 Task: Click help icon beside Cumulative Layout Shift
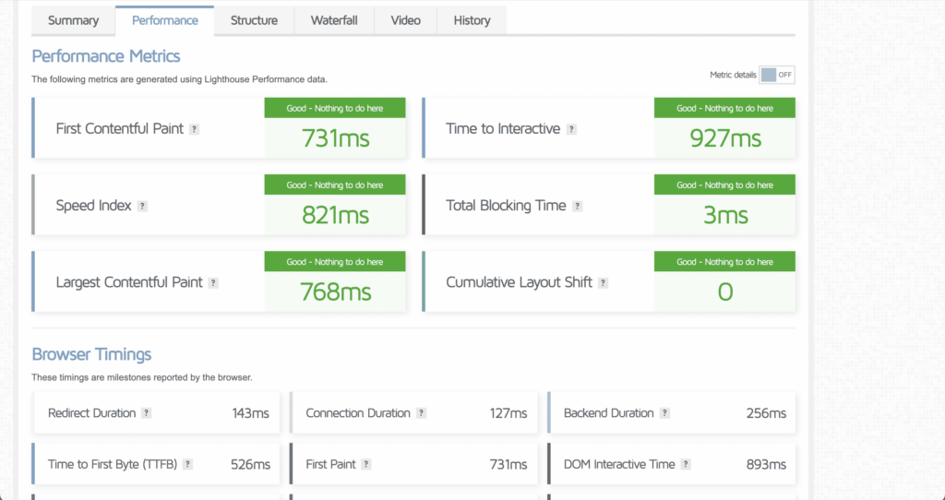pyautogui.click(x=604, y=283)
